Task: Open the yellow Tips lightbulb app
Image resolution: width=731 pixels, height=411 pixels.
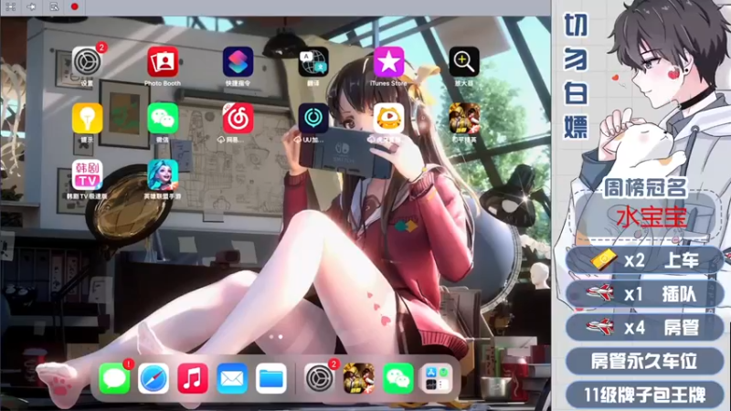Action: (87, 119)
